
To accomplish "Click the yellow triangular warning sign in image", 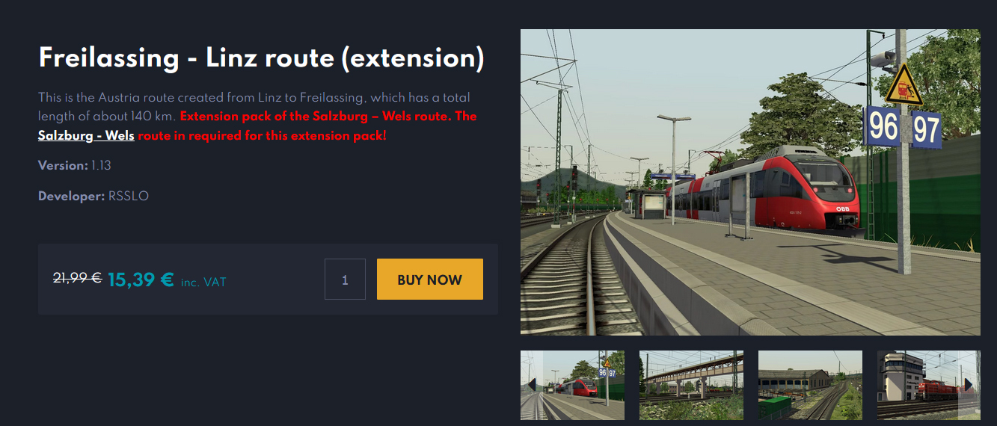I will pyautogui.click(x=904, y=84).
